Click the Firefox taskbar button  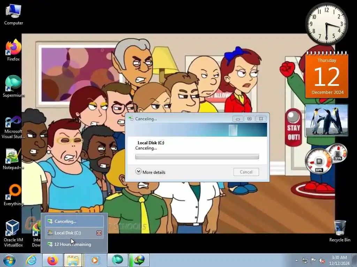tap(52, 260)
